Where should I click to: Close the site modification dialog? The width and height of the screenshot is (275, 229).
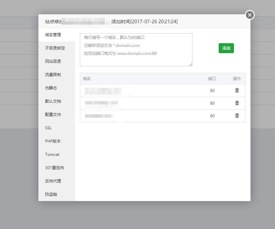(x=250, y=15)
